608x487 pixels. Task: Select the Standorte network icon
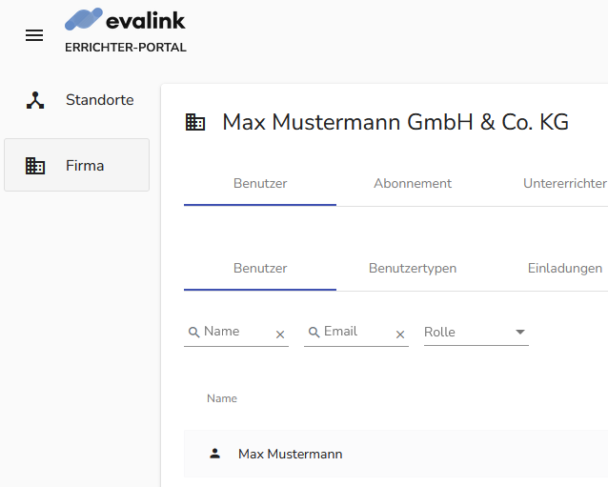pos(35,100)
